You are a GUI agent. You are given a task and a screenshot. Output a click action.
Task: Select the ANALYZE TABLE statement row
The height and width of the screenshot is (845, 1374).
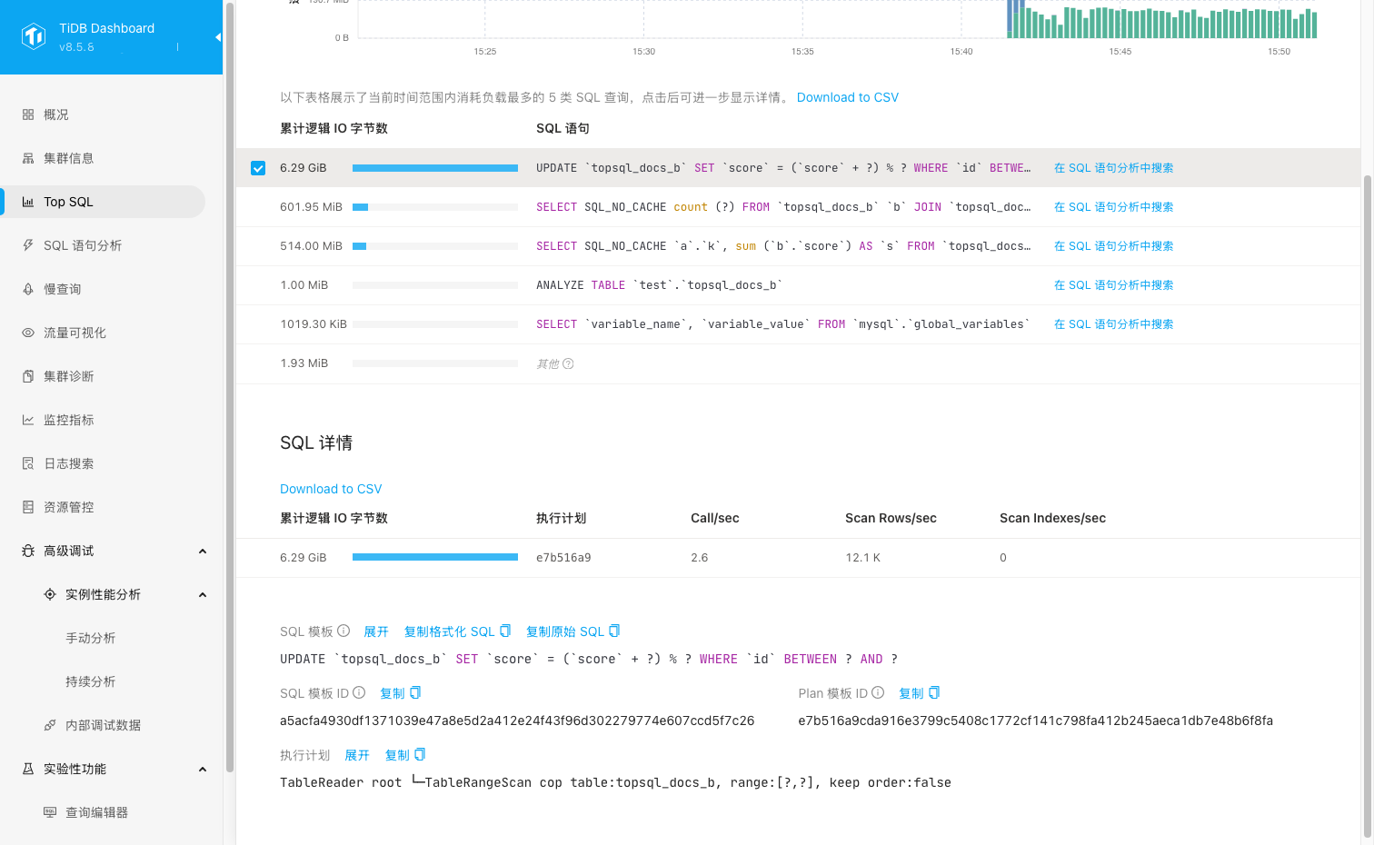click(658, 285)
